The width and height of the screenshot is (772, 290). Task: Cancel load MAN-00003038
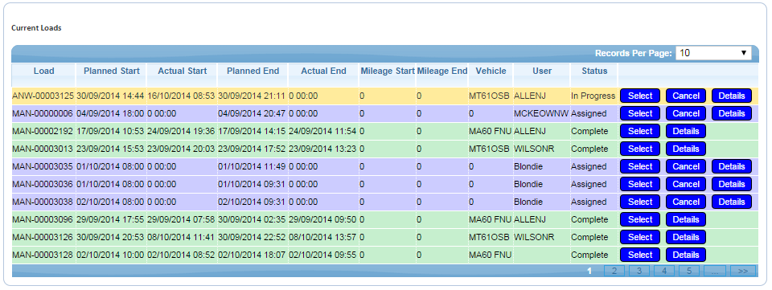pyautogui.click(x=686, y=202)
